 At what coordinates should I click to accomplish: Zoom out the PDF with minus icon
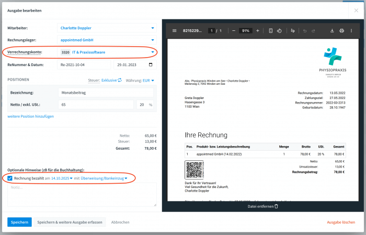(x=234, y=31)
